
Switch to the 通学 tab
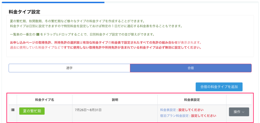pos(69,68)
